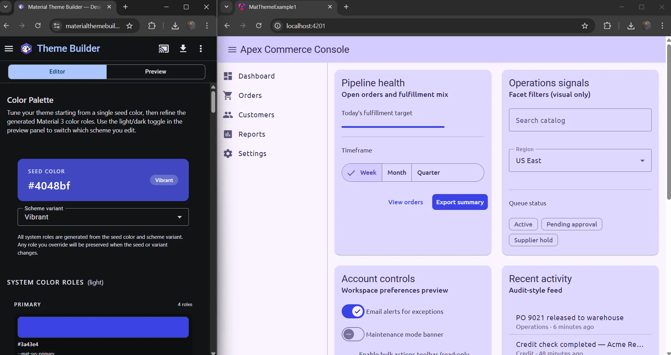View site information icon for localhost:4201
This screenshot has width=671, height=355.
278,26
